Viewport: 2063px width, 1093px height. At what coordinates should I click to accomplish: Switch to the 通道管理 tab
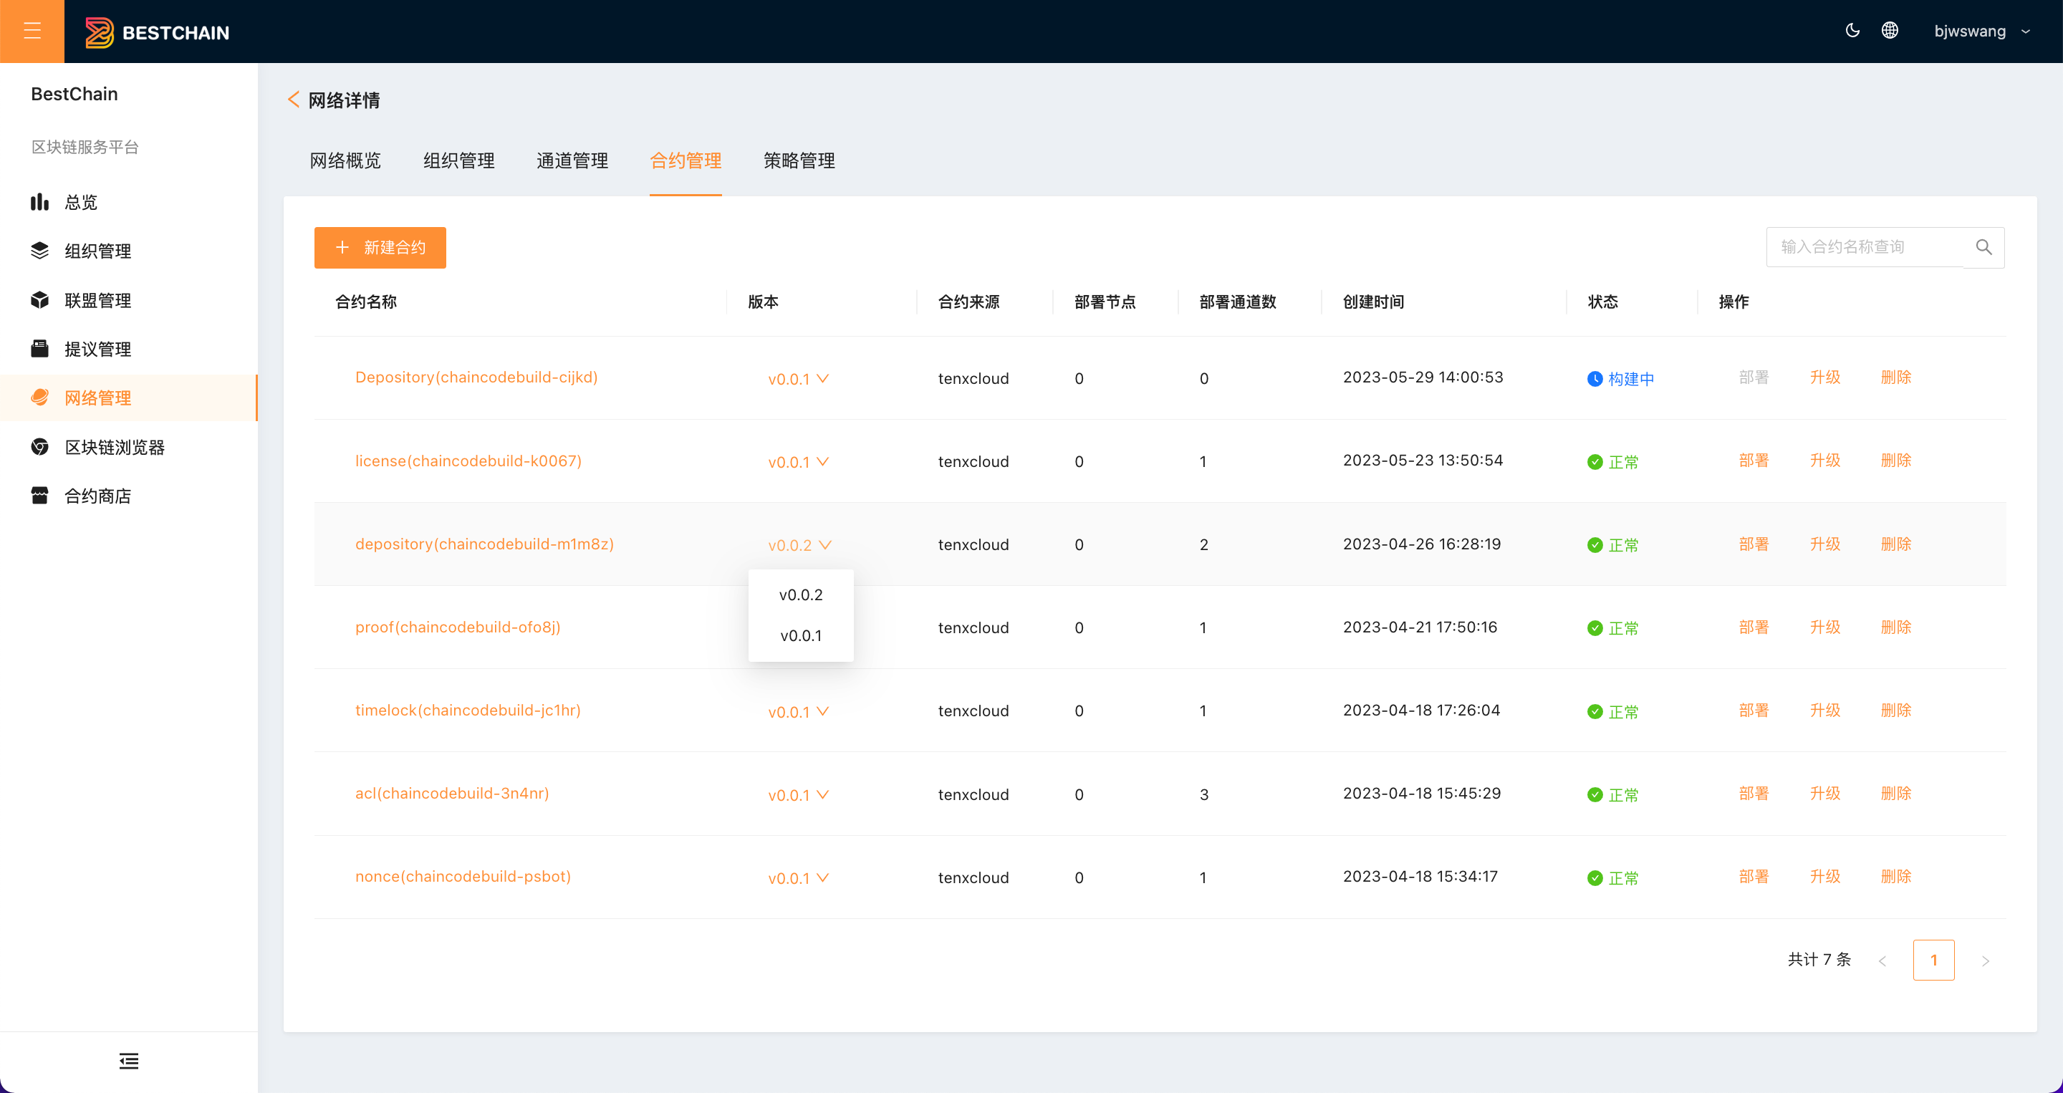(x=572, y=160)
